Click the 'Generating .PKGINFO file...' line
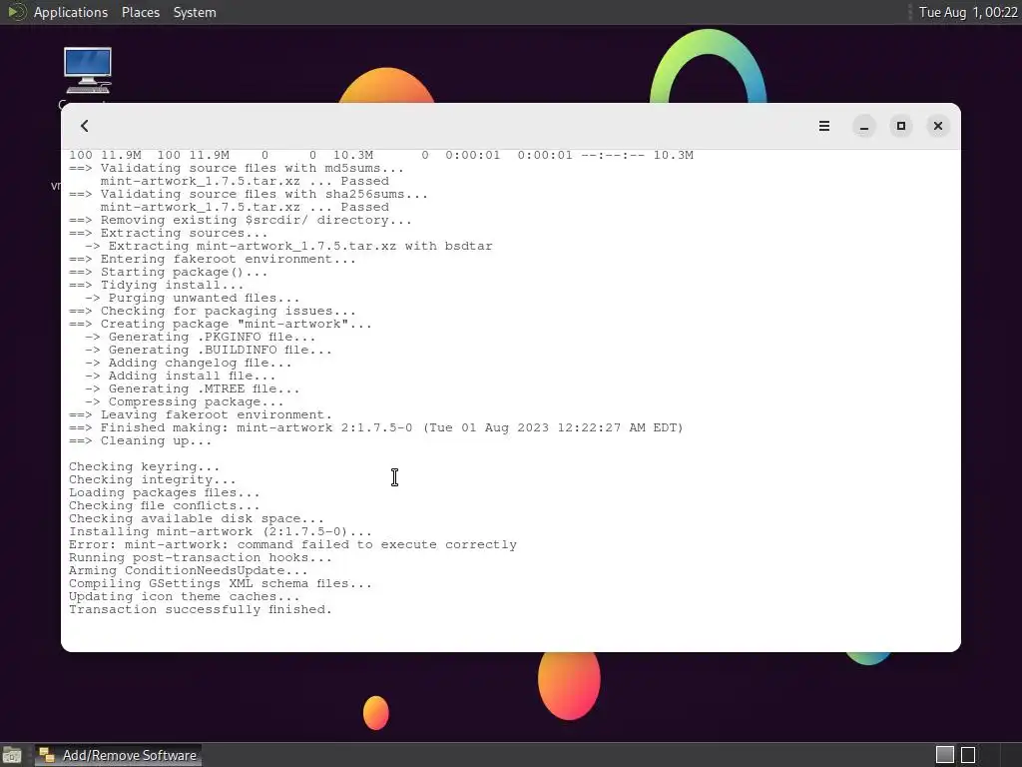Image resolution: width=1022 pixels, height=767 pixels. click(200, 337)
